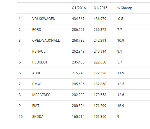Image resolution: width=150 pixels, height=129 pixels.
Task: Select the -0.5 percent change cell
Action: [120, 19]
